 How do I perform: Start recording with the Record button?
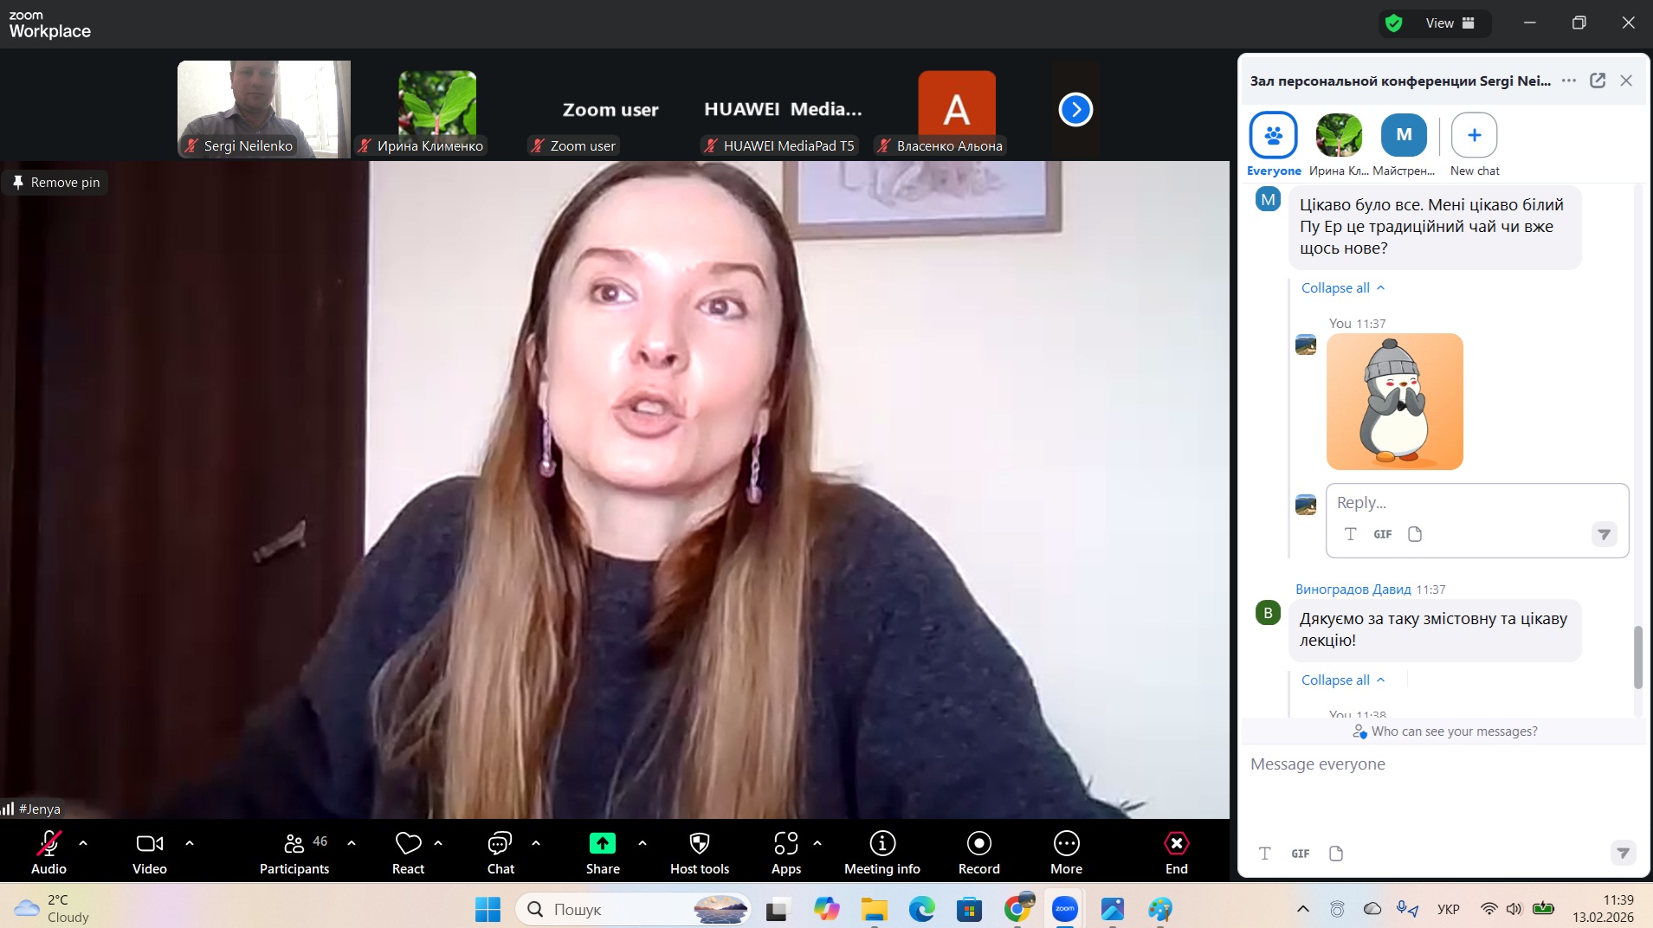pyautogui.click(x=979, y=853)
